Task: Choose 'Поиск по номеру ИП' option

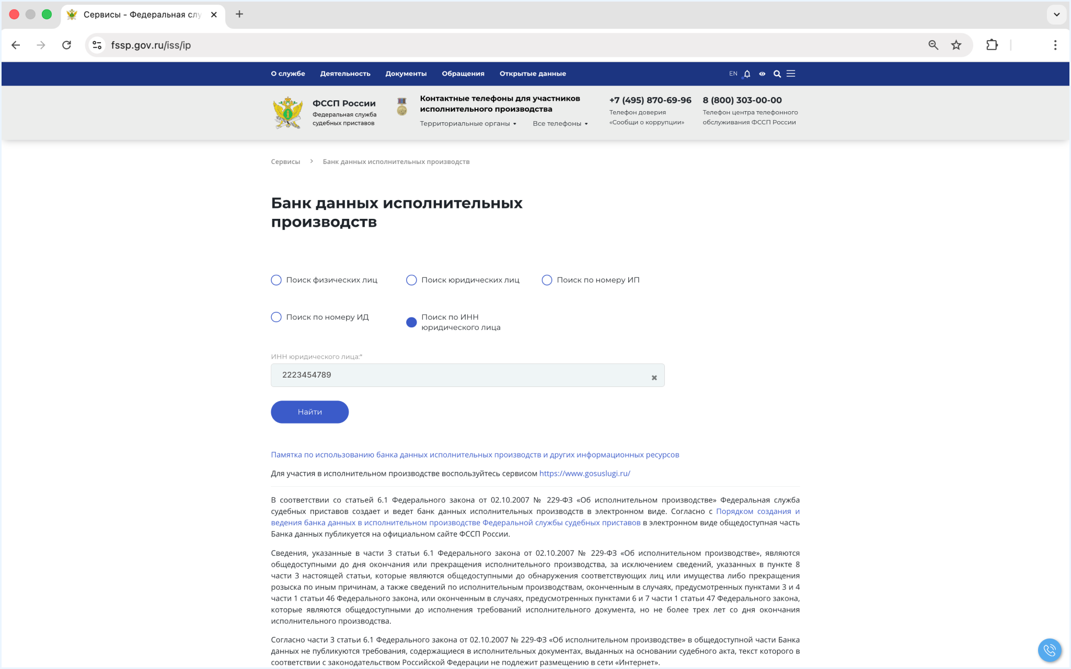Action: coord(547,280)
